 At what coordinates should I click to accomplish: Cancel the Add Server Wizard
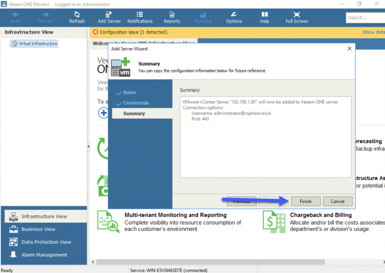(337, 201)
